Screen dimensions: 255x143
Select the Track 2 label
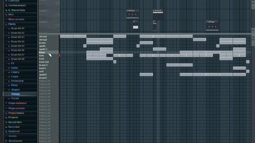(43, 11)
